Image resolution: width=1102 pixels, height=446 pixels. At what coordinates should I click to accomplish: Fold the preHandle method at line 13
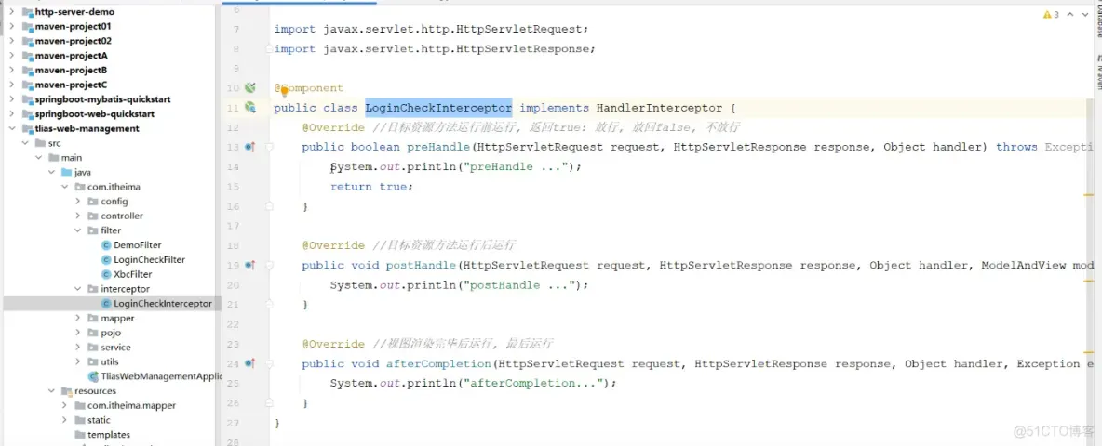(269, 147)
